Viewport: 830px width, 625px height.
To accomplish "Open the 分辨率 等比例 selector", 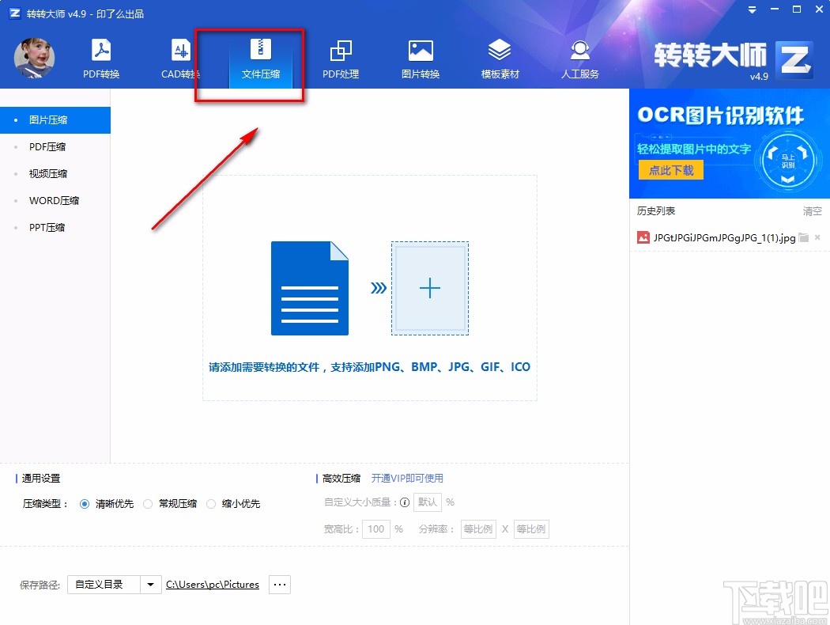I will [477, 528].
